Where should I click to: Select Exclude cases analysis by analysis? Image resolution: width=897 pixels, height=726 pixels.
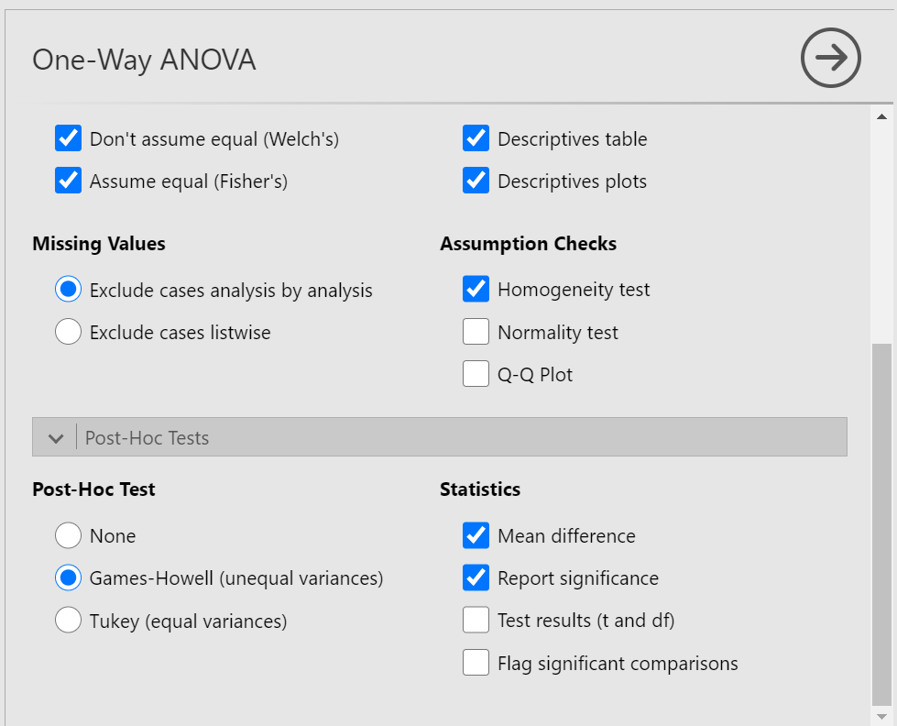tap(68, 289)
